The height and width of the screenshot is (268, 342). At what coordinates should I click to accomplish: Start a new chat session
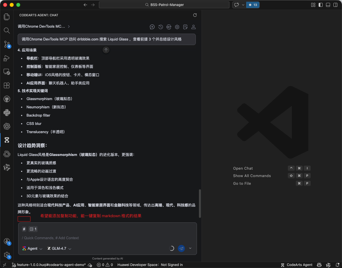(x=152, y=27)
